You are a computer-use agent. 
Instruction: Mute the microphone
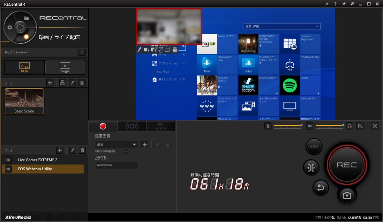pos(268,126)
